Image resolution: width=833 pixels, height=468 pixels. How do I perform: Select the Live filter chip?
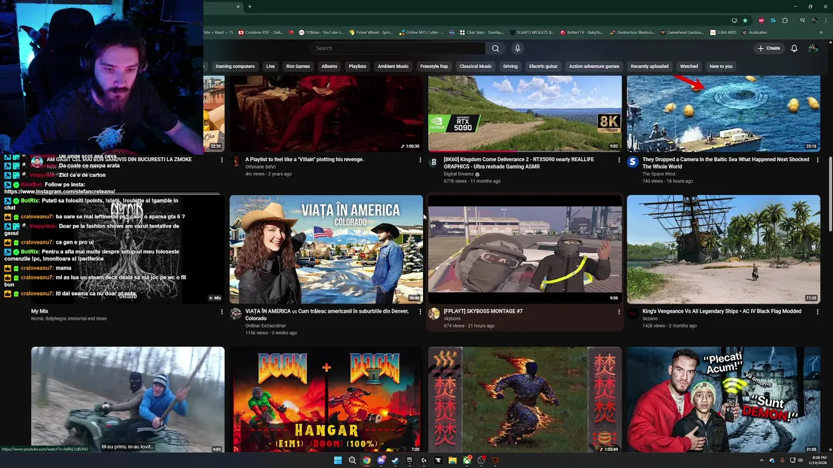270,66
